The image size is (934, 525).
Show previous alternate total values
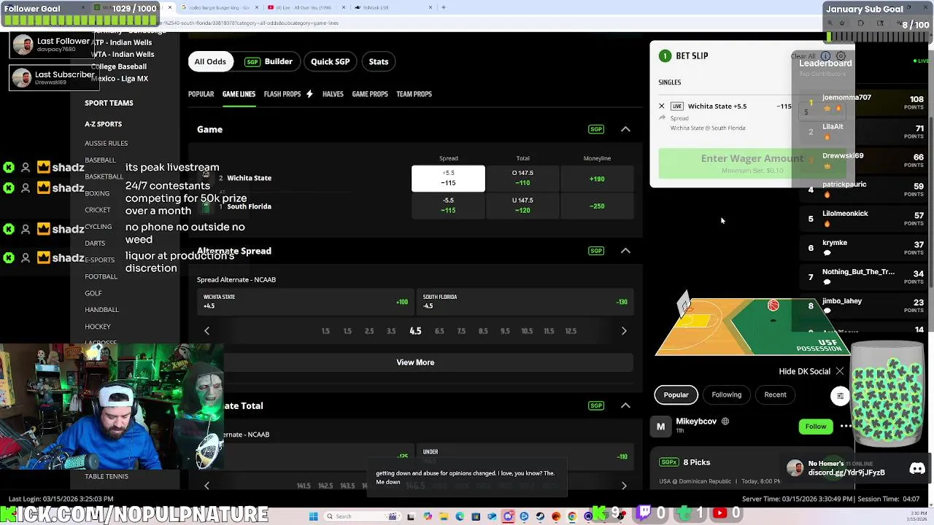pos(207,486)
